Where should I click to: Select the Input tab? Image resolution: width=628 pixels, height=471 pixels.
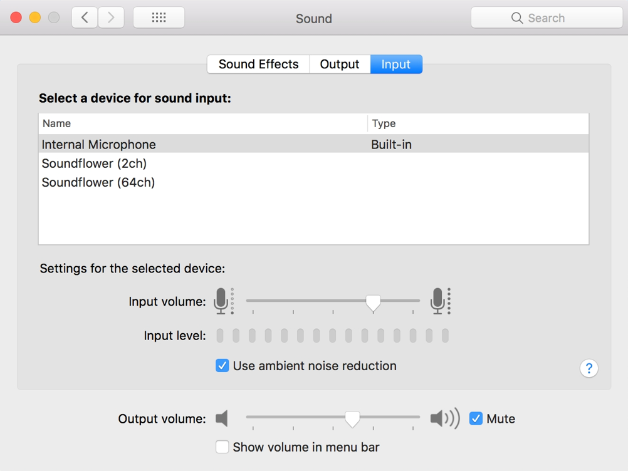[396, 65]
